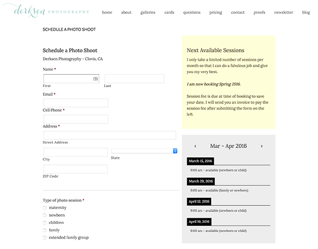This screenshot has height=249, width=318.
Task: Click the April 12, 2016 date label
Action: pyautogui.click(x=199, y=201)
